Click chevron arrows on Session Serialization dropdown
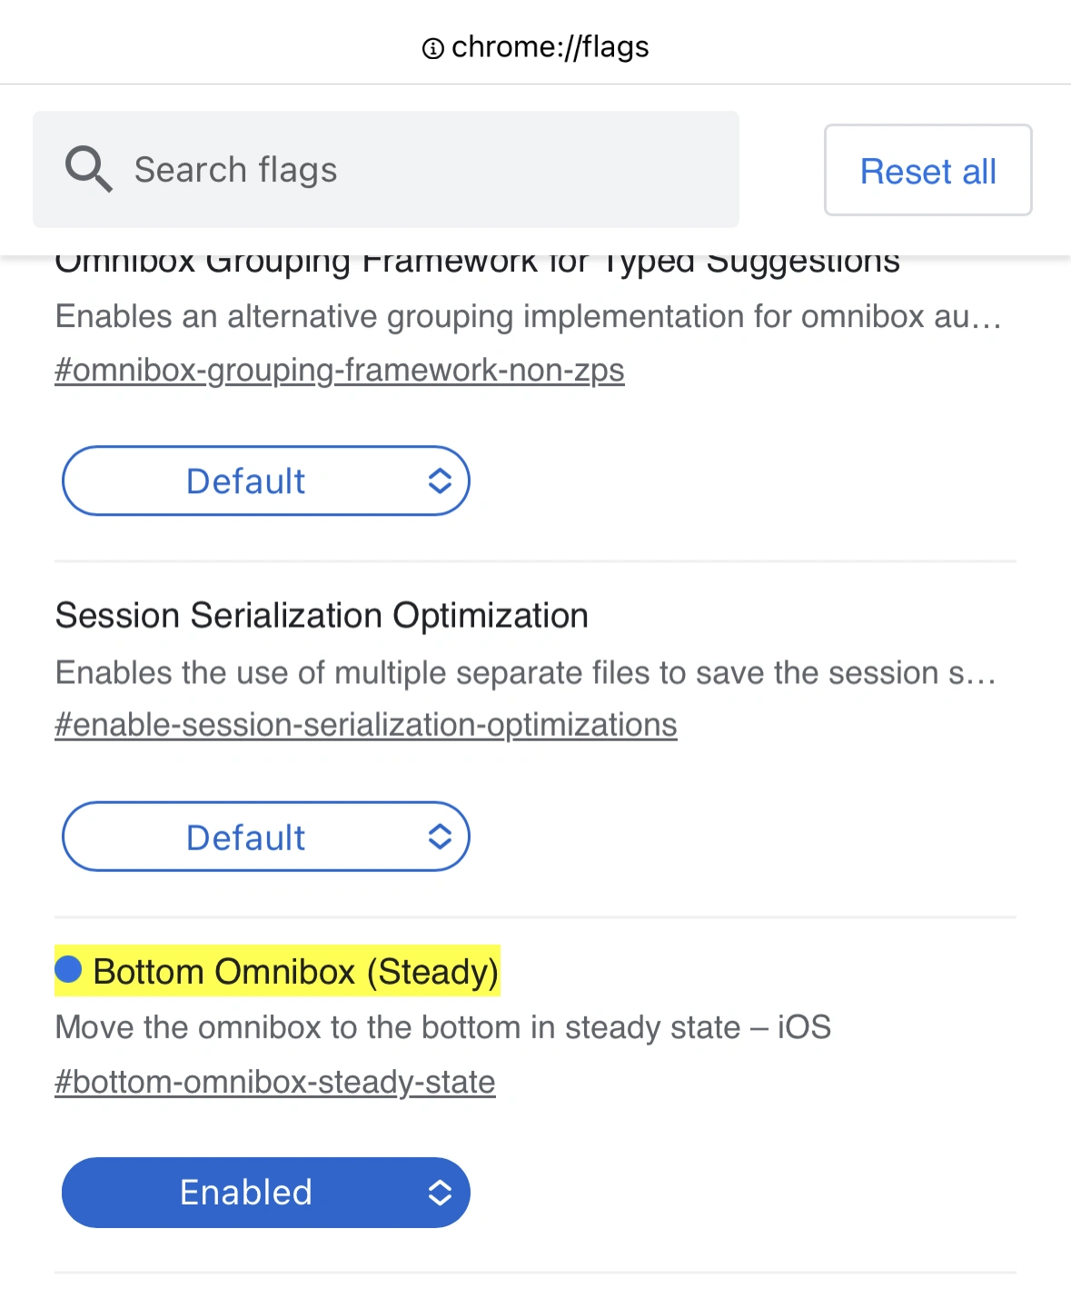 [440, 837]
